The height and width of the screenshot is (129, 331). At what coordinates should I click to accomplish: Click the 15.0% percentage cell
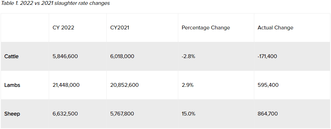click(x=188, y=114)
